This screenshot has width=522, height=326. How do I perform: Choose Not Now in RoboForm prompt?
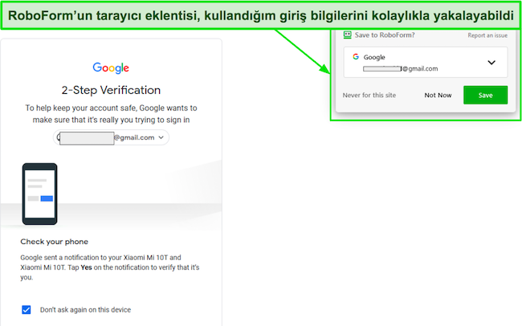coord(438,96)
